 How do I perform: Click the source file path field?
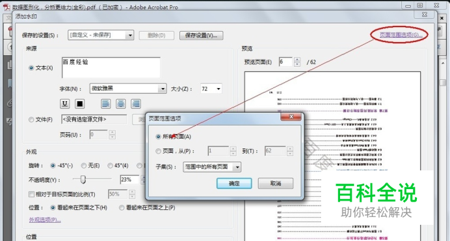[x=94, y=119]
